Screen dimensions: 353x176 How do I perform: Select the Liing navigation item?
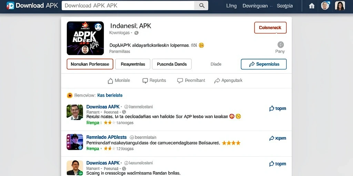pos(231,6)
